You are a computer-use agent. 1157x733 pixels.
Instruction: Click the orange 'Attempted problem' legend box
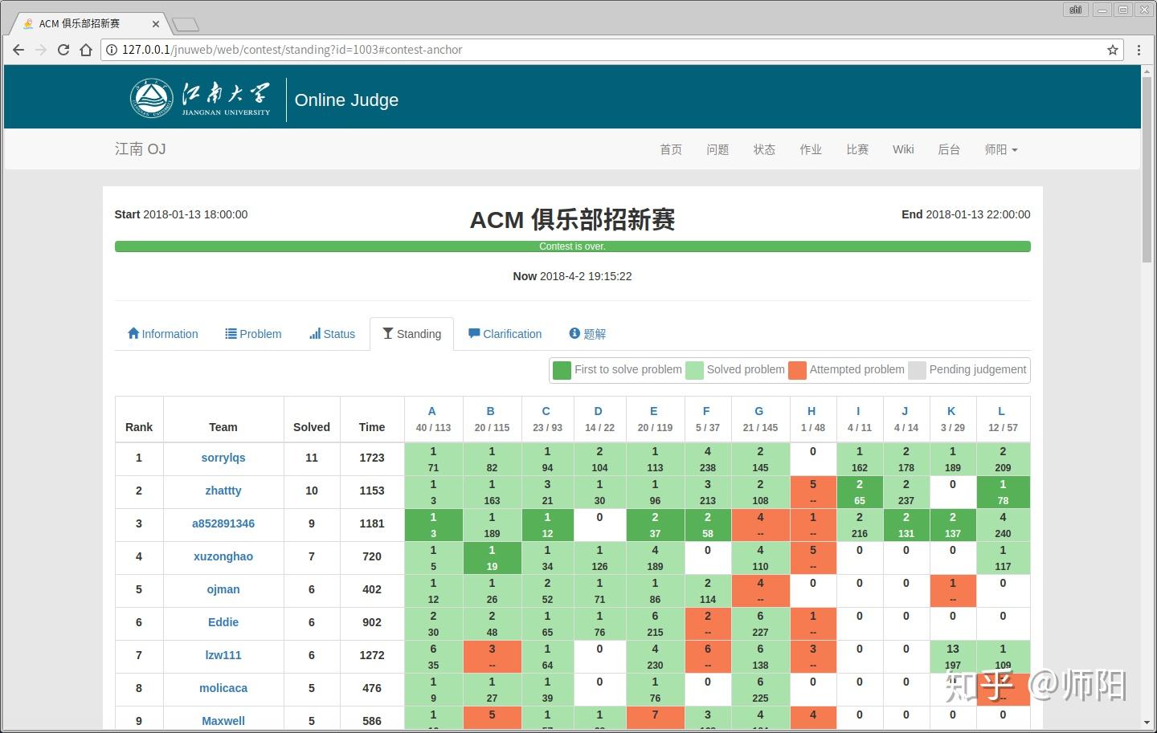pyautogui.click(x=797, y=370)
